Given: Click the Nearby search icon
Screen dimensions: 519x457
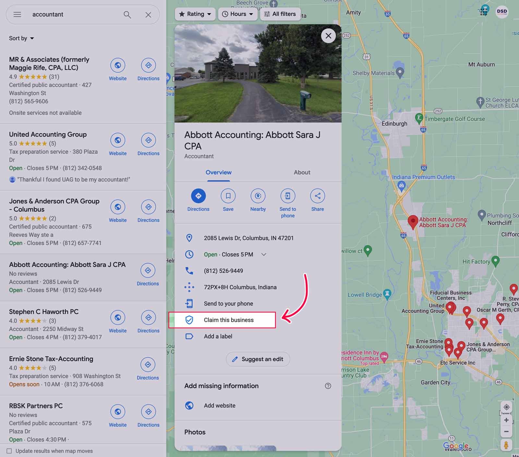Looking at the screenshot, I should click(258, 196).
